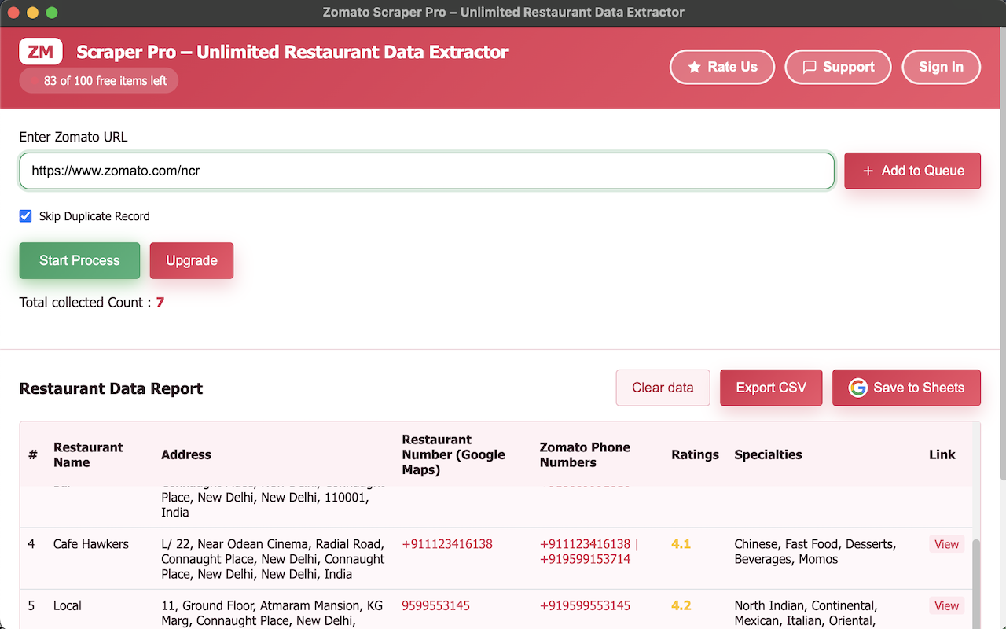Viewport: 1006px width, 629px height.
Task: Open the Sign In button
Action: [941, 67]
